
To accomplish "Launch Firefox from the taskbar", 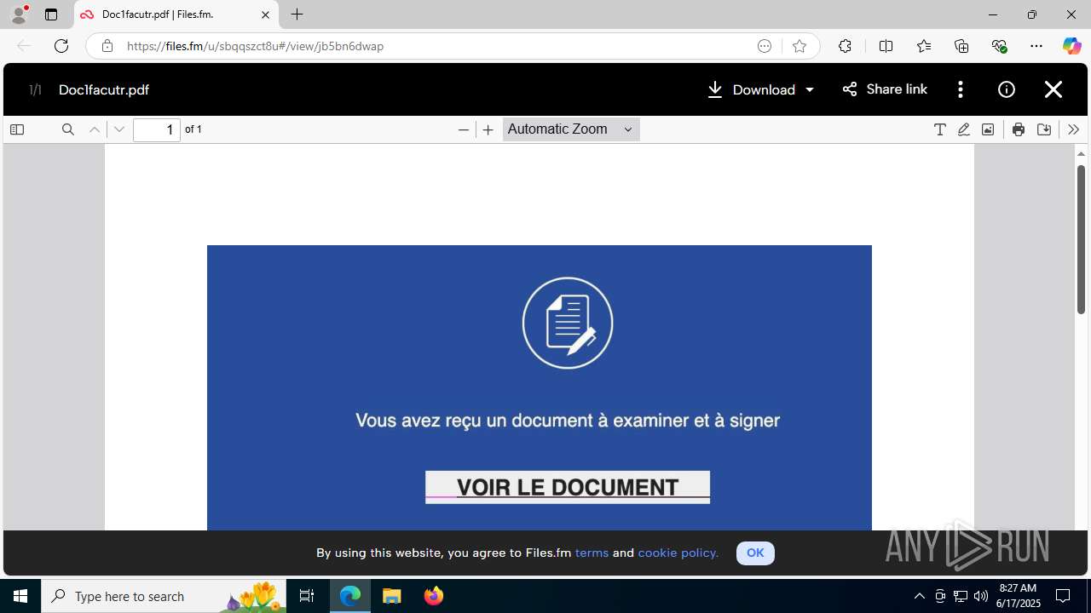I will click(434, 596).
